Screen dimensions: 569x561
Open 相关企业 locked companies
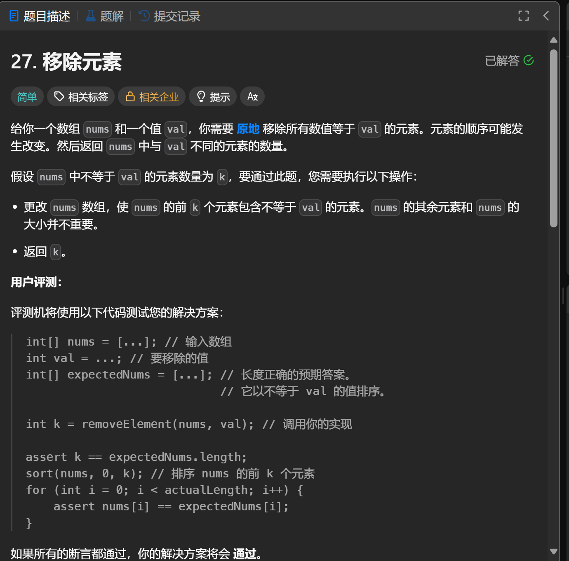point(152,97)
